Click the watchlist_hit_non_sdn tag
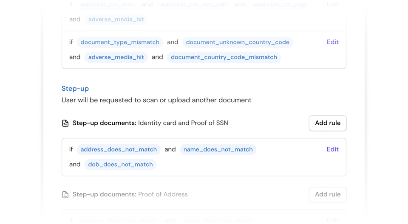 point(193,5)
